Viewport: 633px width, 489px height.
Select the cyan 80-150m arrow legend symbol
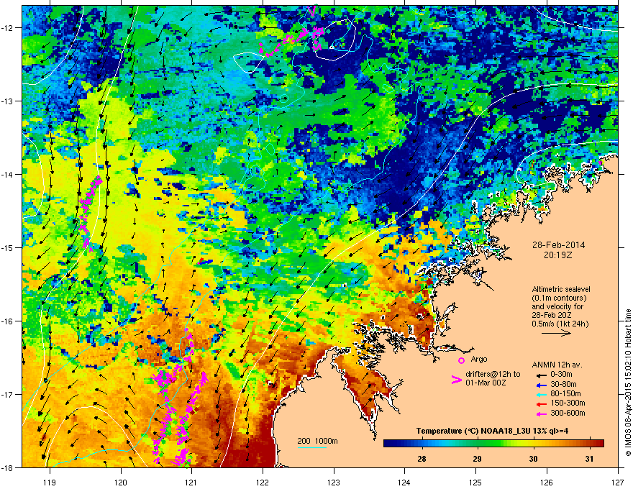[542, 394]
